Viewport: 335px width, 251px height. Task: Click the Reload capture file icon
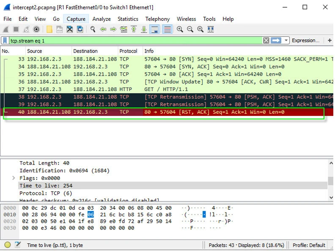click(80, 29)
